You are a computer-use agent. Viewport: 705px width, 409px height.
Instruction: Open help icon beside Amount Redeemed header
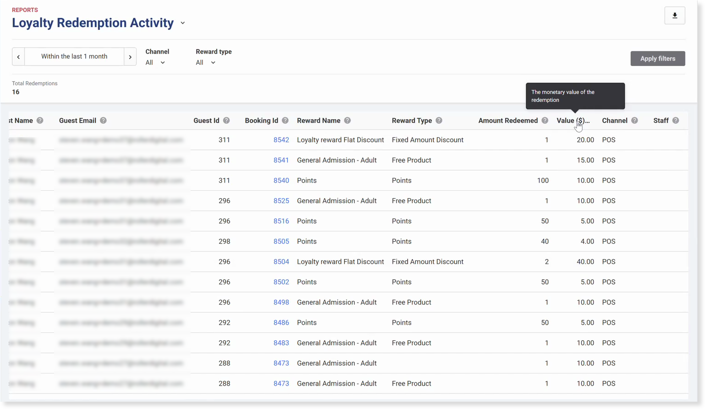pos(545,121)
